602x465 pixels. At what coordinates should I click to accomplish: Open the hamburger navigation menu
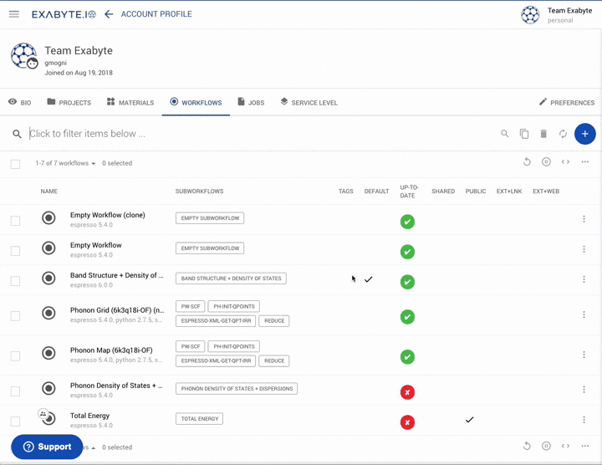(x=14, y=14)
